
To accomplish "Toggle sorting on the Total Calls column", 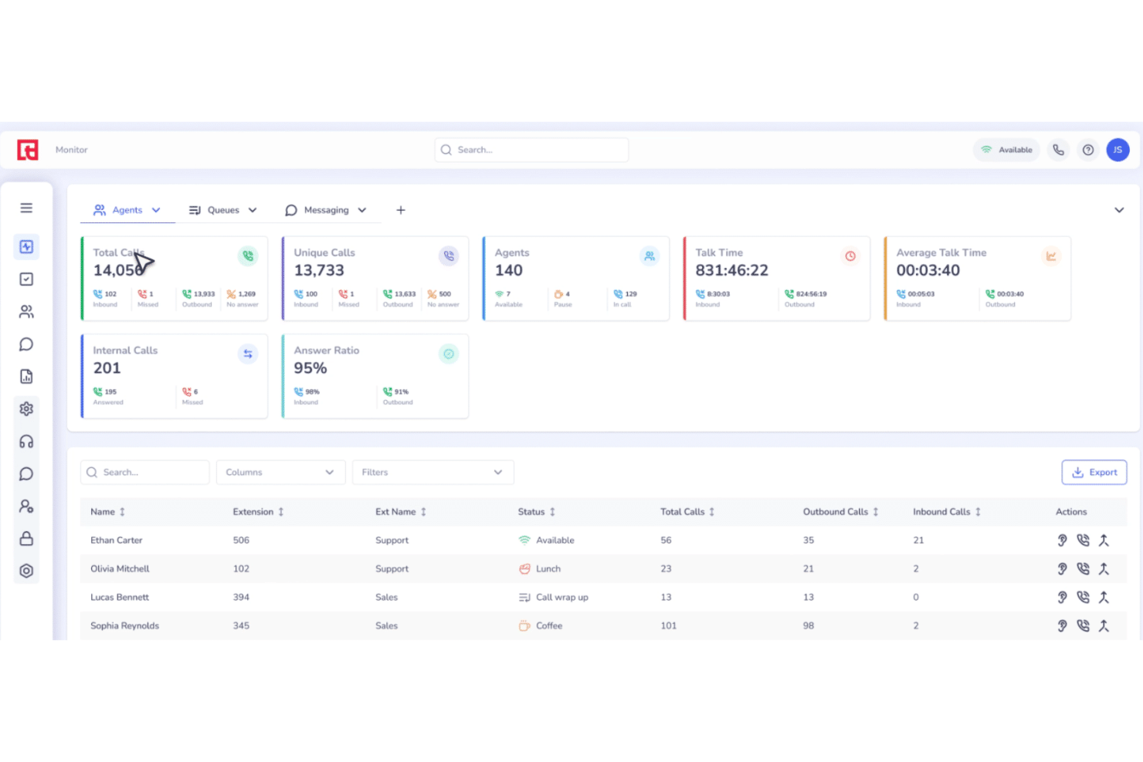I will coord(711,511).
